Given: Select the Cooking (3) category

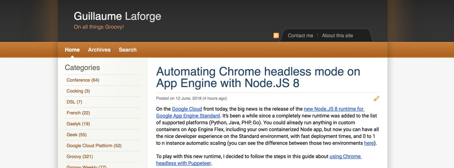Looking at the screenshot, I should click(78, 91).
